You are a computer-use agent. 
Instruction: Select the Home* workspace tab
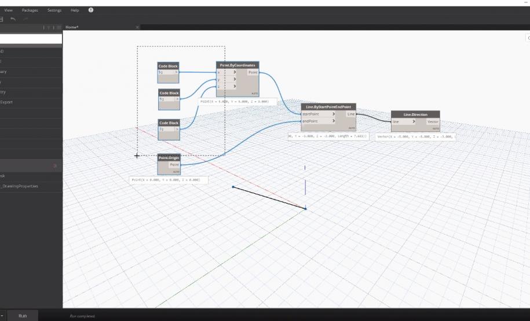point(72,27)
